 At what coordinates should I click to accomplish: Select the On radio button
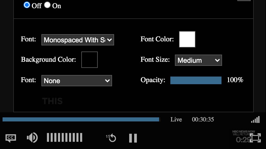[47, 5]
